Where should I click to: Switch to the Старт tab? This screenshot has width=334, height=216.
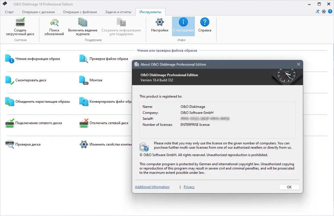(x=9, y=12)
